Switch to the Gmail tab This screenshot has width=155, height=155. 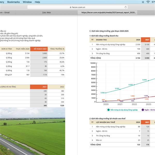[x=7, y=13]
